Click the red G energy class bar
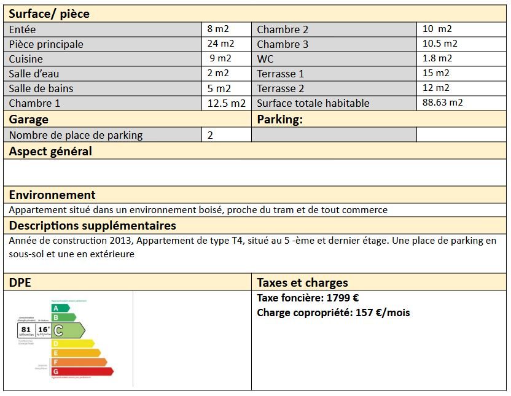This screenshot has width=511, height=396. coord(82,371)
